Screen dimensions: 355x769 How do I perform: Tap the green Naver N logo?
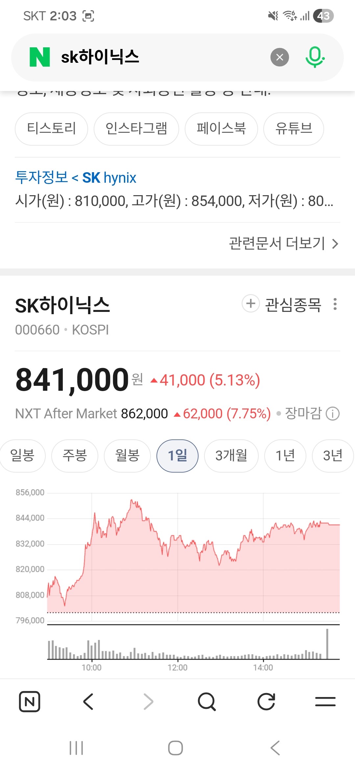(39, 57)
